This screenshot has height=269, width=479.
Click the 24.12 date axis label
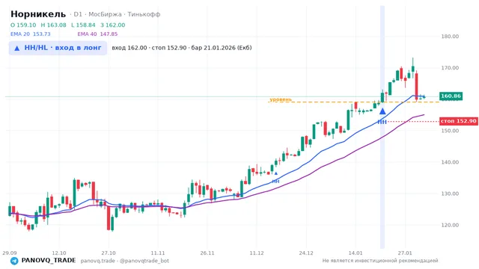pyautogui.click(x=306, y=253)
